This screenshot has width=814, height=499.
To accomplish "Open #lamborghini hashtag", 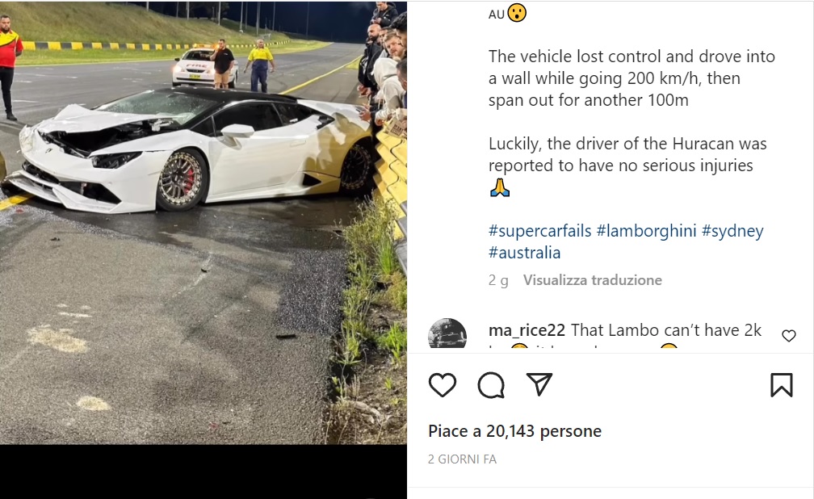I will 646,231.
